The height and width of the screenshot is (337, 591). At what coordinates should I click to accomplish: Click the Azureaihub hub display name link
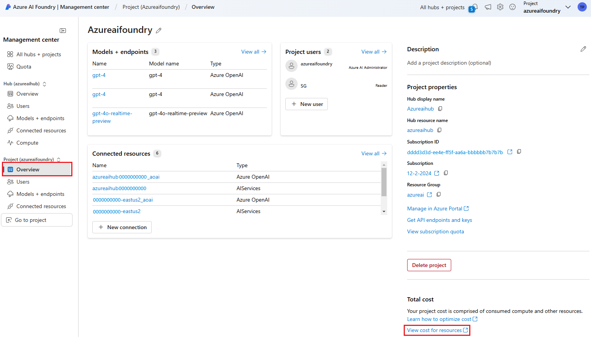(x=420, y=109)
